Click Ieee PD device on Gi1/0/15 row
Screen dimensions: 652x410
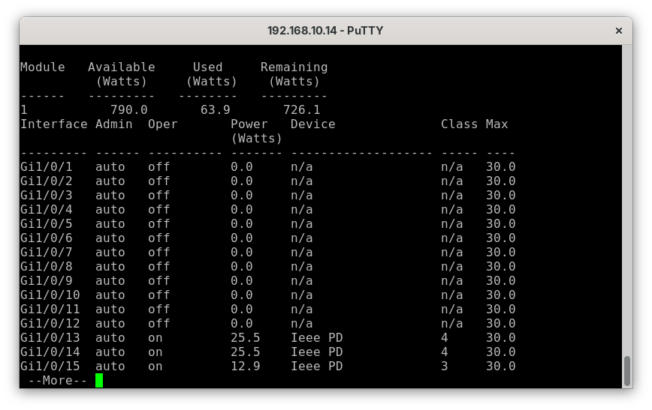pyautogui.click(x=316, y=366)
